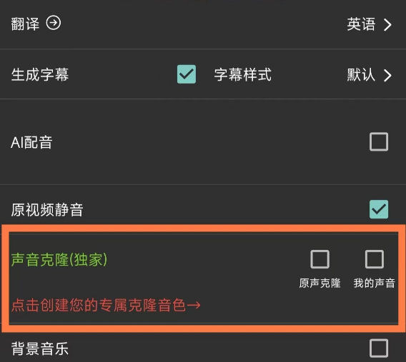
Task: Expand the 默认 subtitle style chevron
Action: click(387, 76)
